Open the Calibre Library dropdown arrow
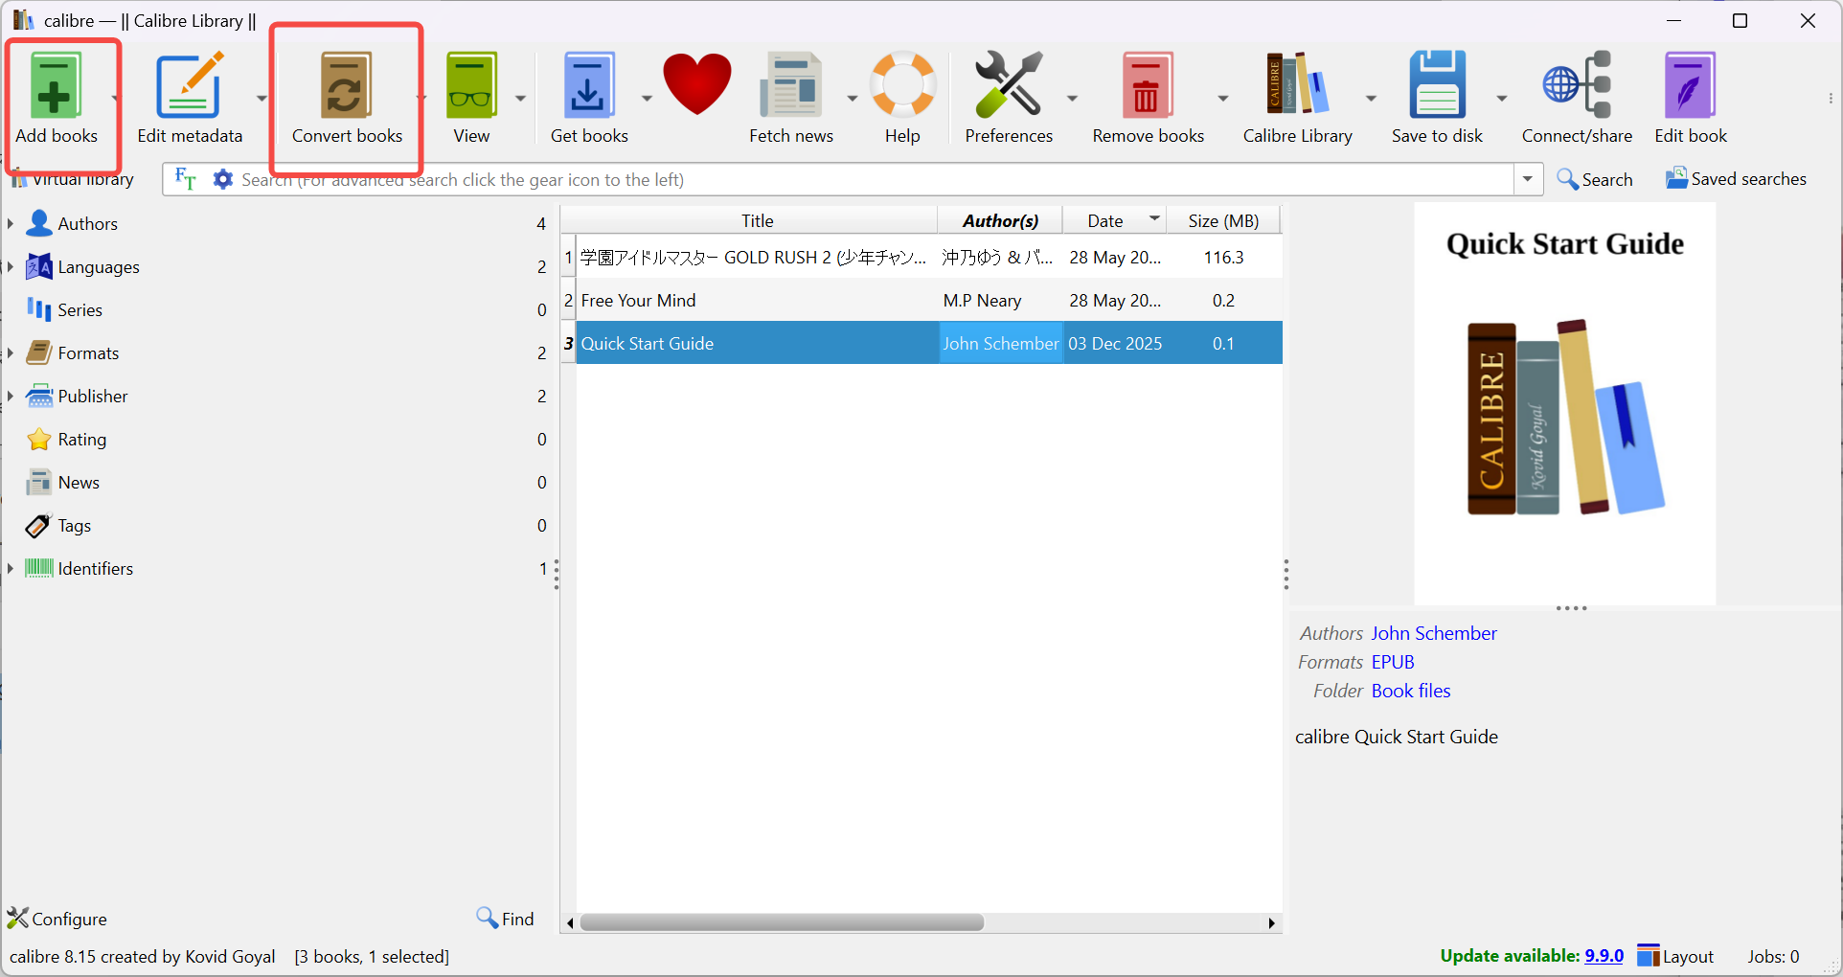The height and width of the screenshot is (977, 1843). 1371,98
